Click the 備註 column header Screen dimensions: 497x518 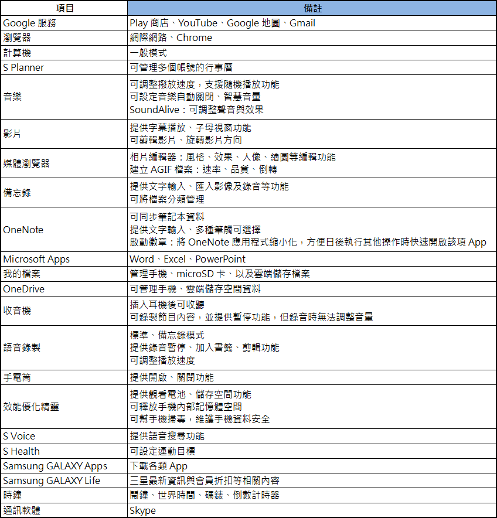tap(311, 8)
